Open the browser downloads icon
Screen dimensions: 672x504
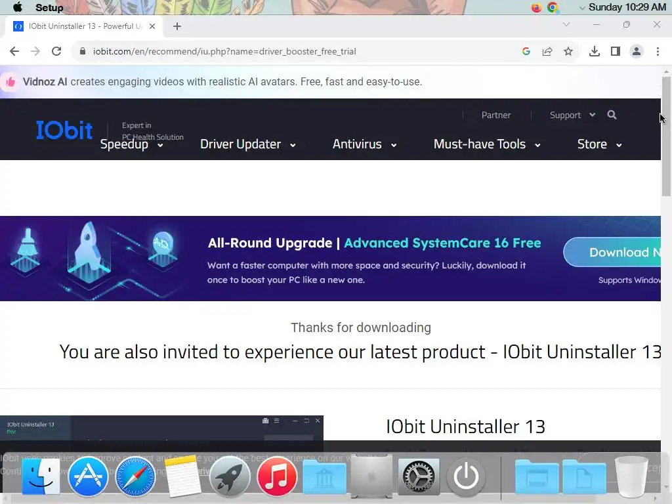point(594,51)
